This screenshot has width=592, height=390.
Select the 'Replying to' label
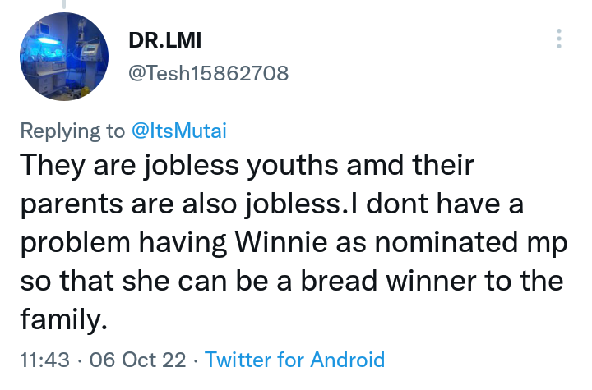click(72, 131)
